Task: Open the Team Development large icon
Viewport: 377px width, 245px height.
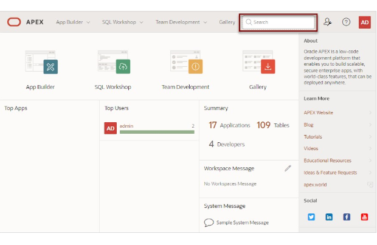Action: tap(186, 62)
